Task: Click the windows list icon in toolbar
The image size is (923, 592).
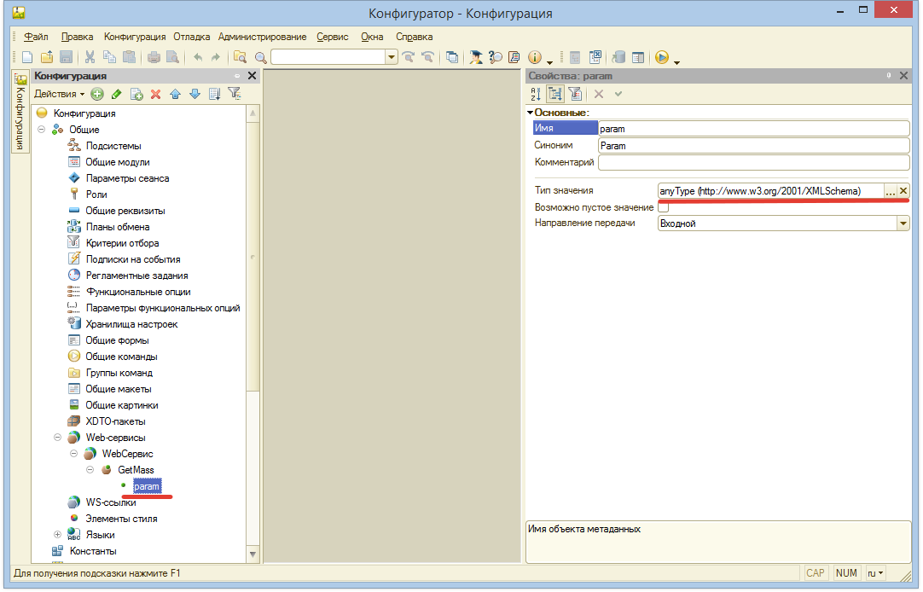Action: tap(452, 58)
